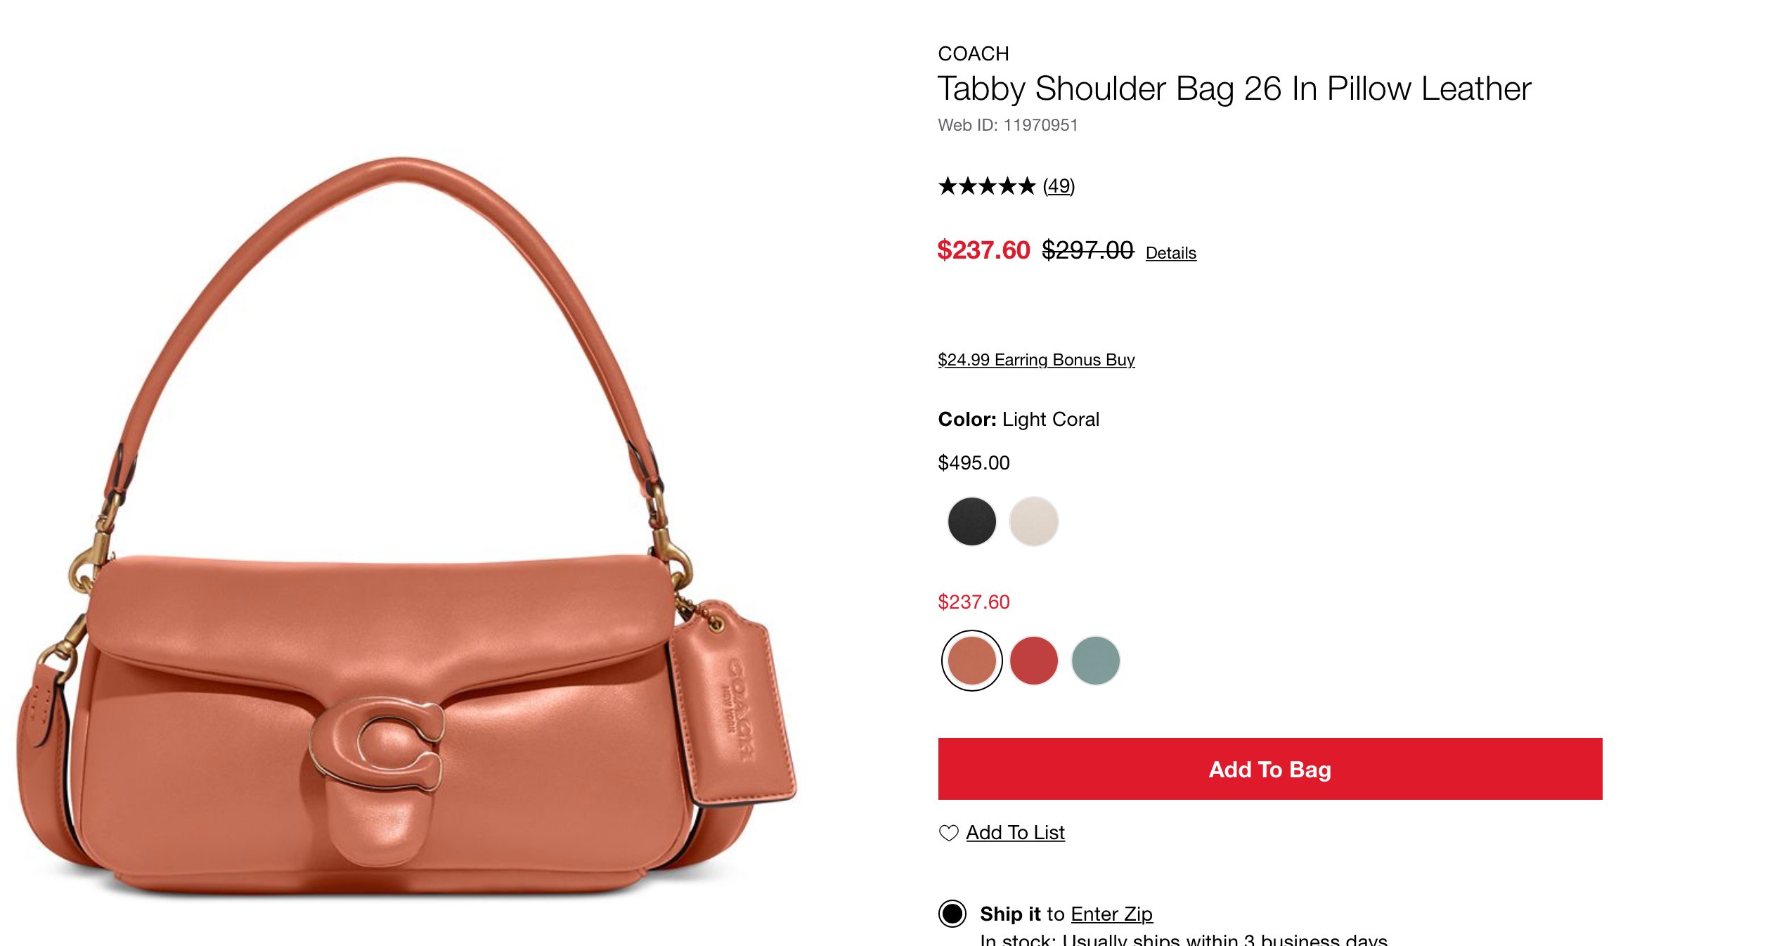The height and width of the screenshot is (946, 1784).
Task: Open the price Details link
Action: pos(1171,253)
